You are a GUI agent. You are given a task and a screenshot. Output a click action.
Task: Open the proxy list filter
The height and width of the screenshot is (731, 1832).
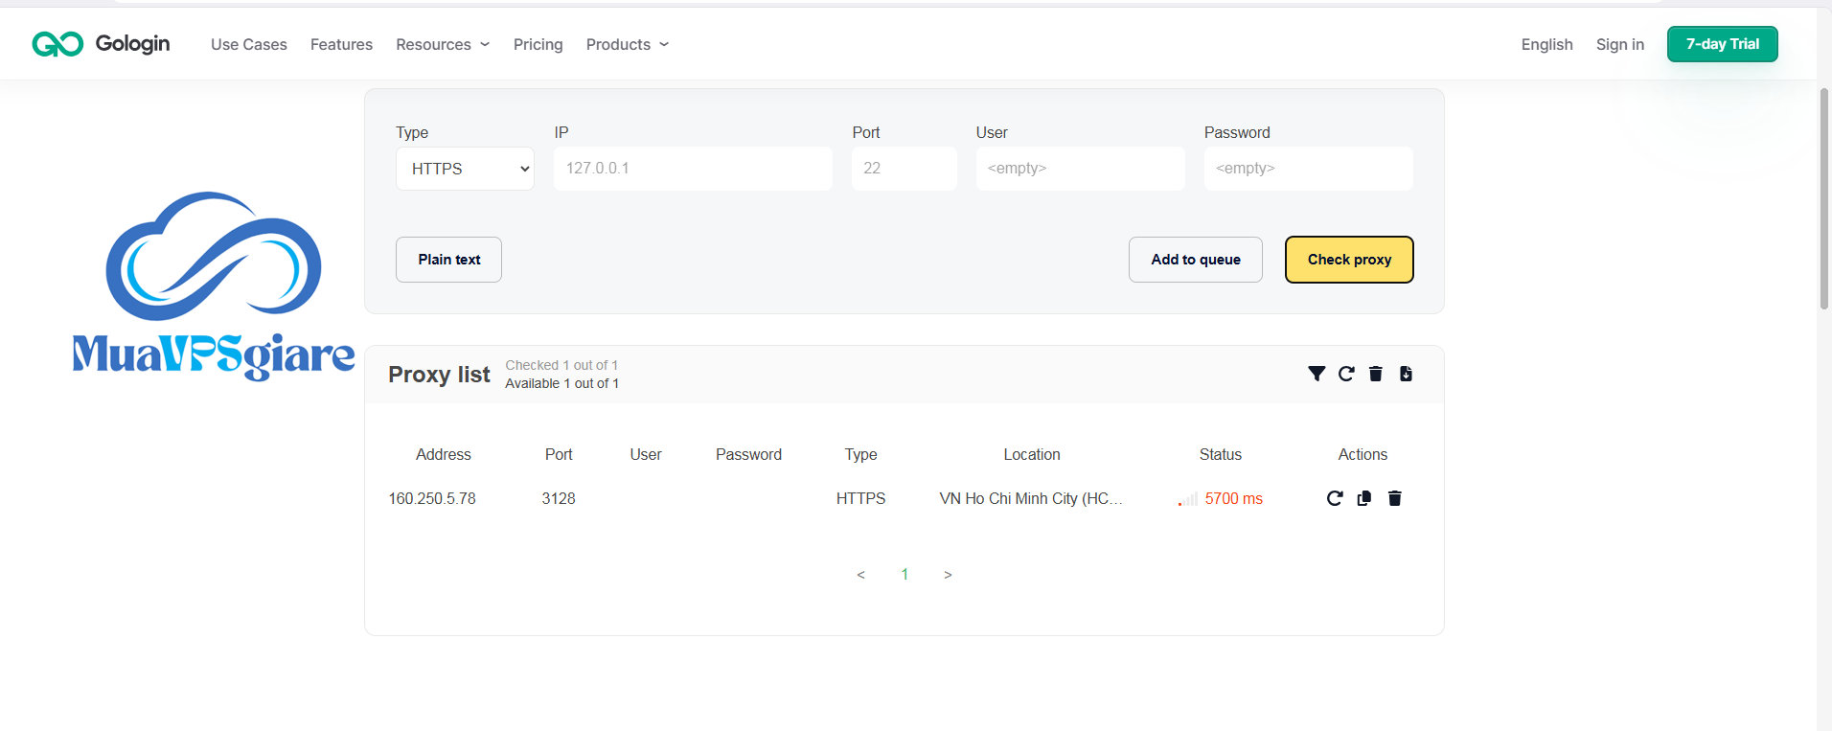coord(1317,374)
